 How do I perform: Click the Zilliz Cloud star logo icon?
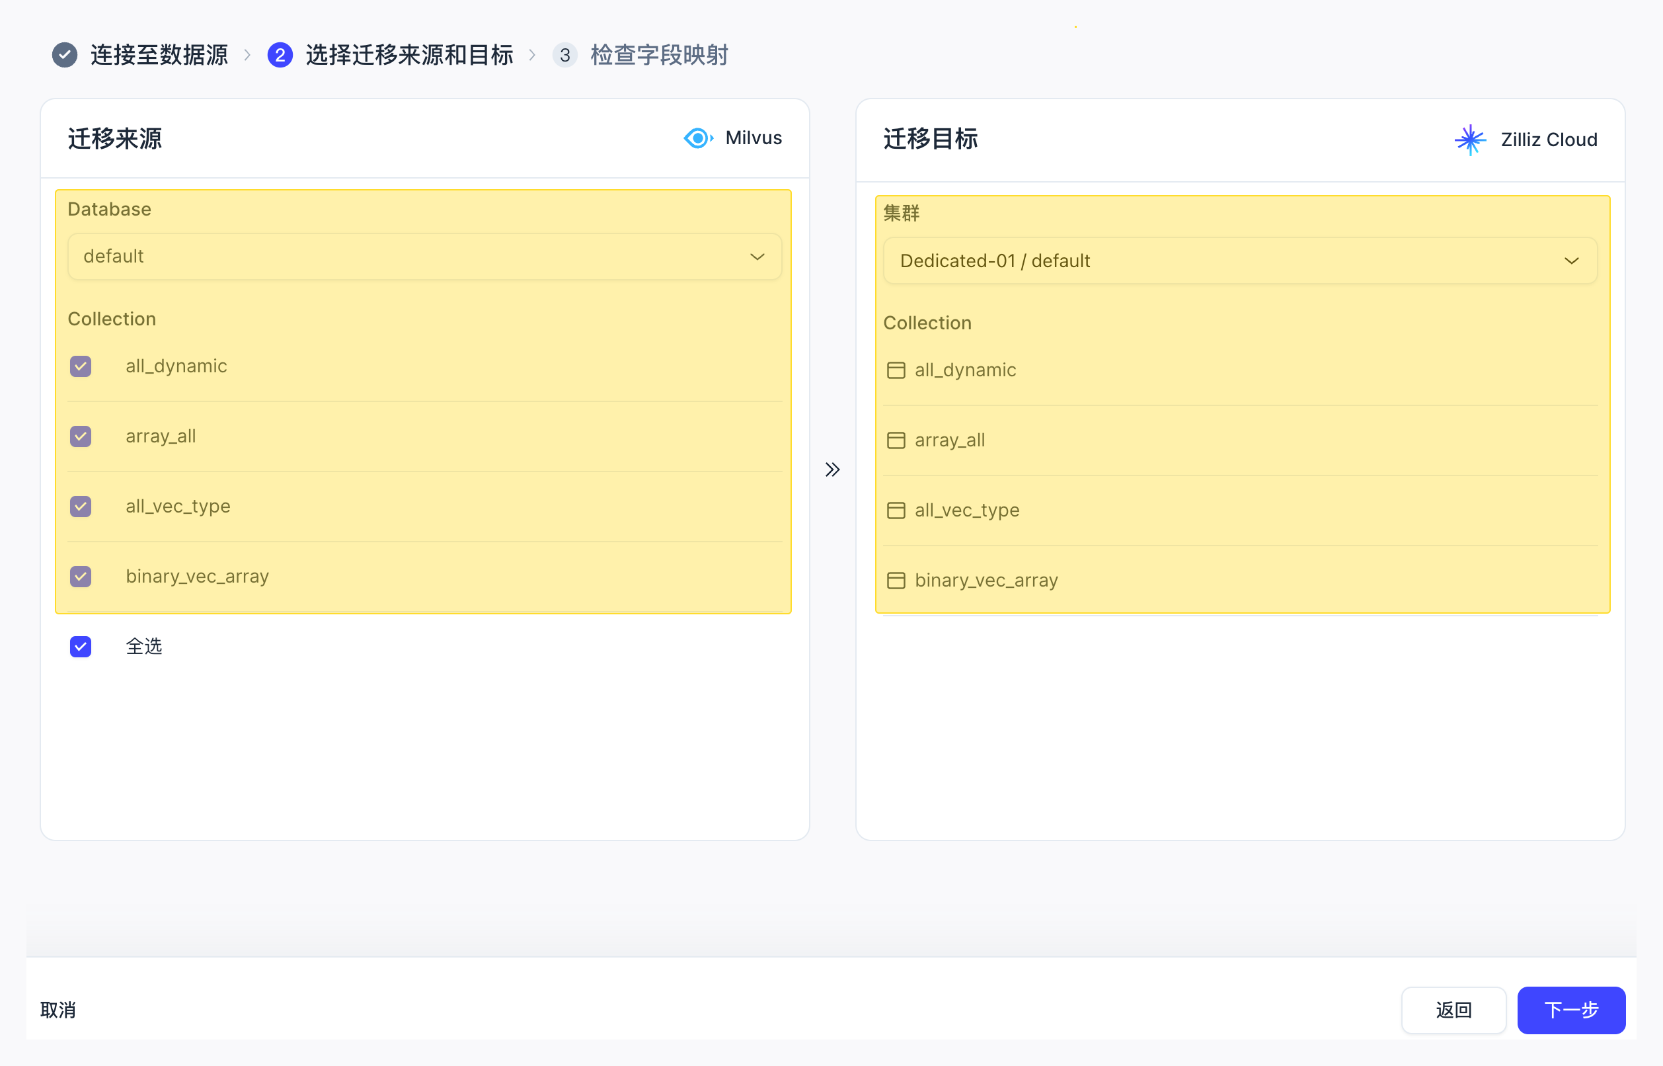tap(1469, 140)
